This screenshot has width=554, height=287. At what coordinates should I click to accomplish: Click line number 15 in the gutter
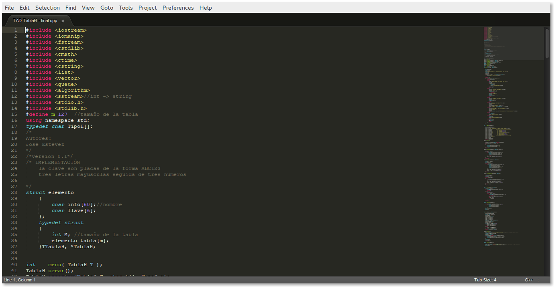[x=14, y=114]
